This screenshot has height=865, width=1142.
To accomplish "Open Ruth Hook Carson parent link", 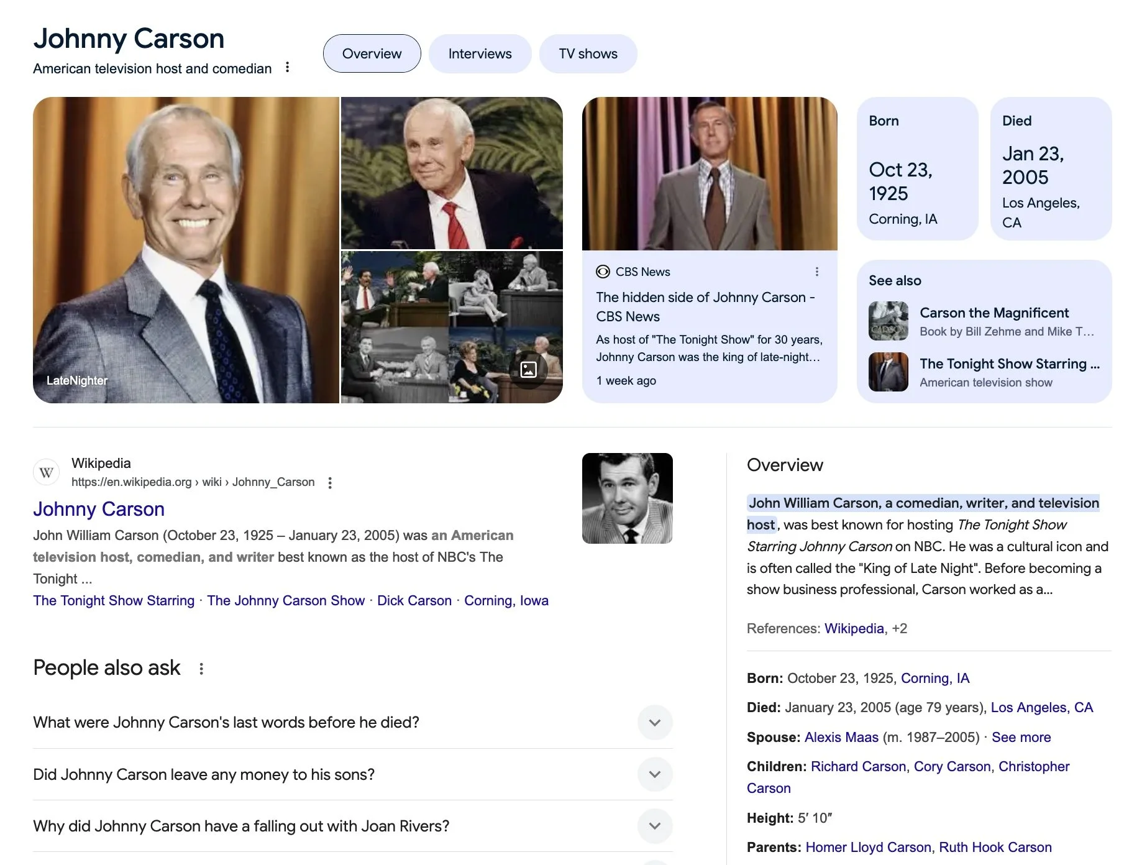I will tap(995, 847).
